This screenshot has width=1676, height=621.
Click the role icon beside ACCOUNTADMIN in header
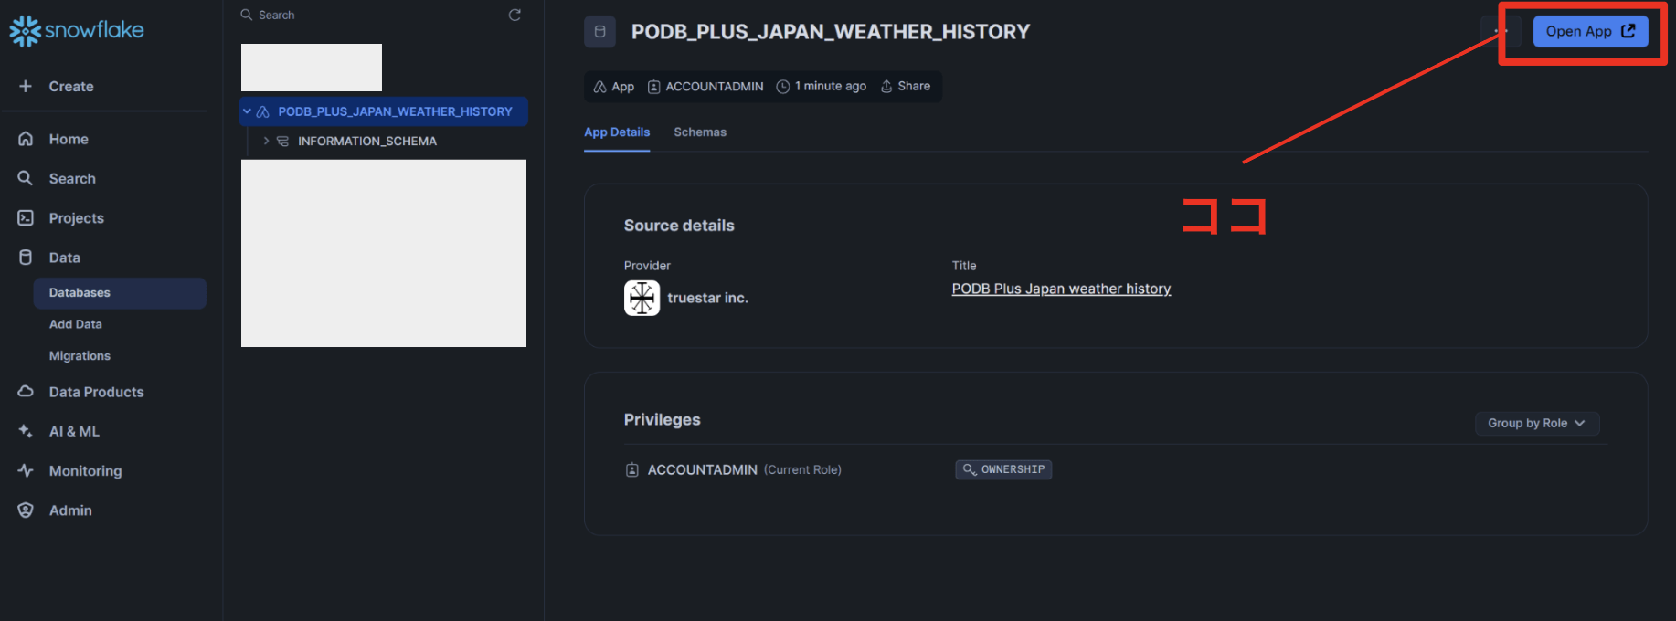[653, 87]
